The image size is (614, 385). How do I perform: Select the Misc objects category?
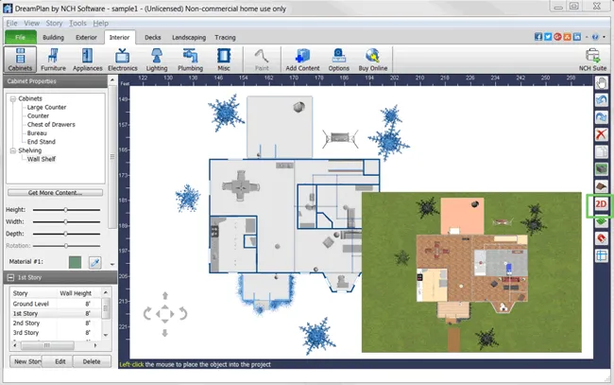224,60
